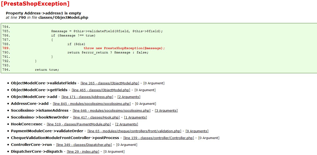Screen dimensions: 317x155
Task: Expand 2 Arguments for ObjectModelCore->add
Action: 129,97
